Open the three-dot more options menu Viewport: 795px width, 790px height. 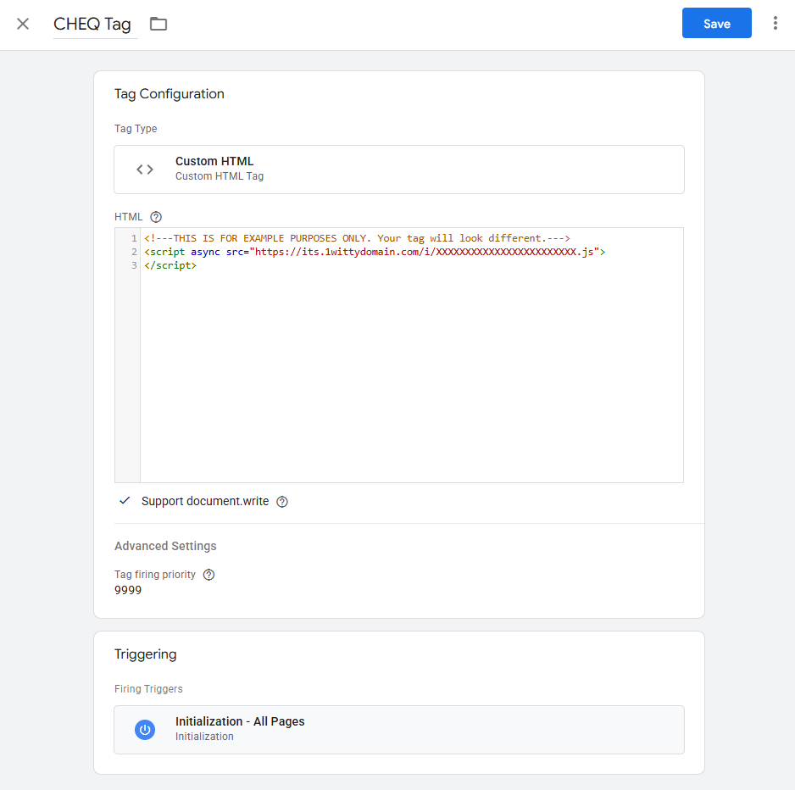click(x=775, y=24)
